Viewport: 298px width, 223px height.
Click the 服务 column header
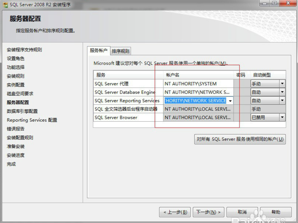(128, 75)
